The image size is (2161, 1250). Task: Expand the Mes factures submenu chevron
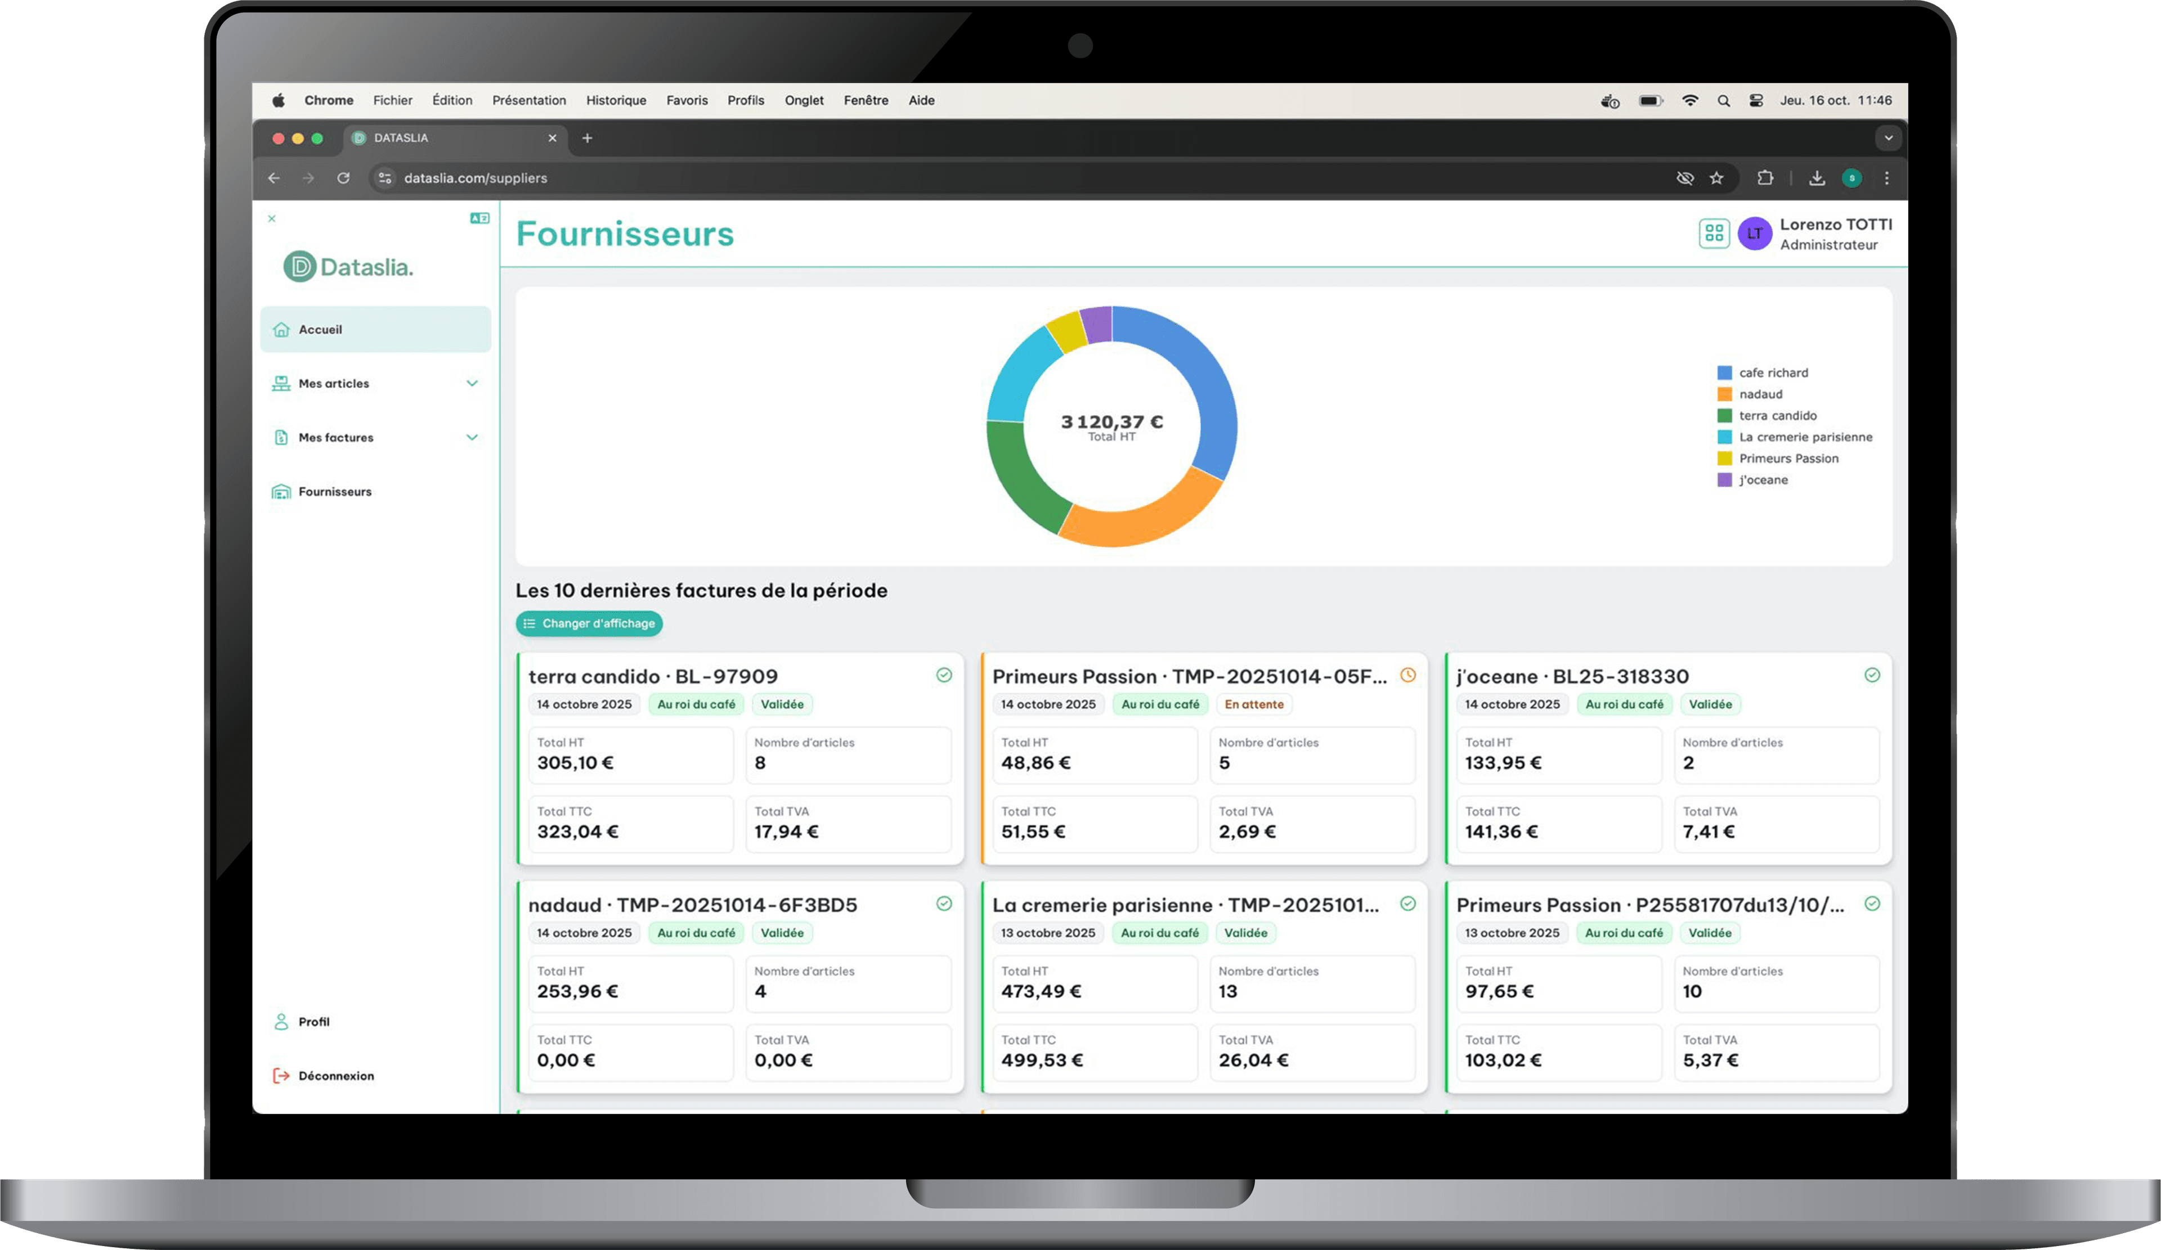pyautogui.click(x=472, y=437)
